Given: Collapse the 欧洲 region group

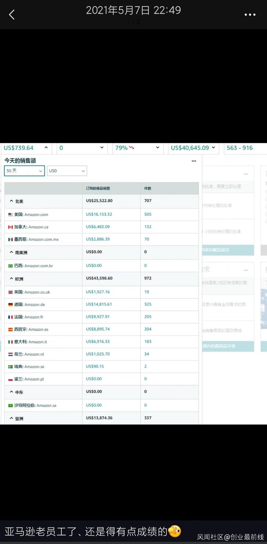Looking at the screenshot, I should point(11,279).
